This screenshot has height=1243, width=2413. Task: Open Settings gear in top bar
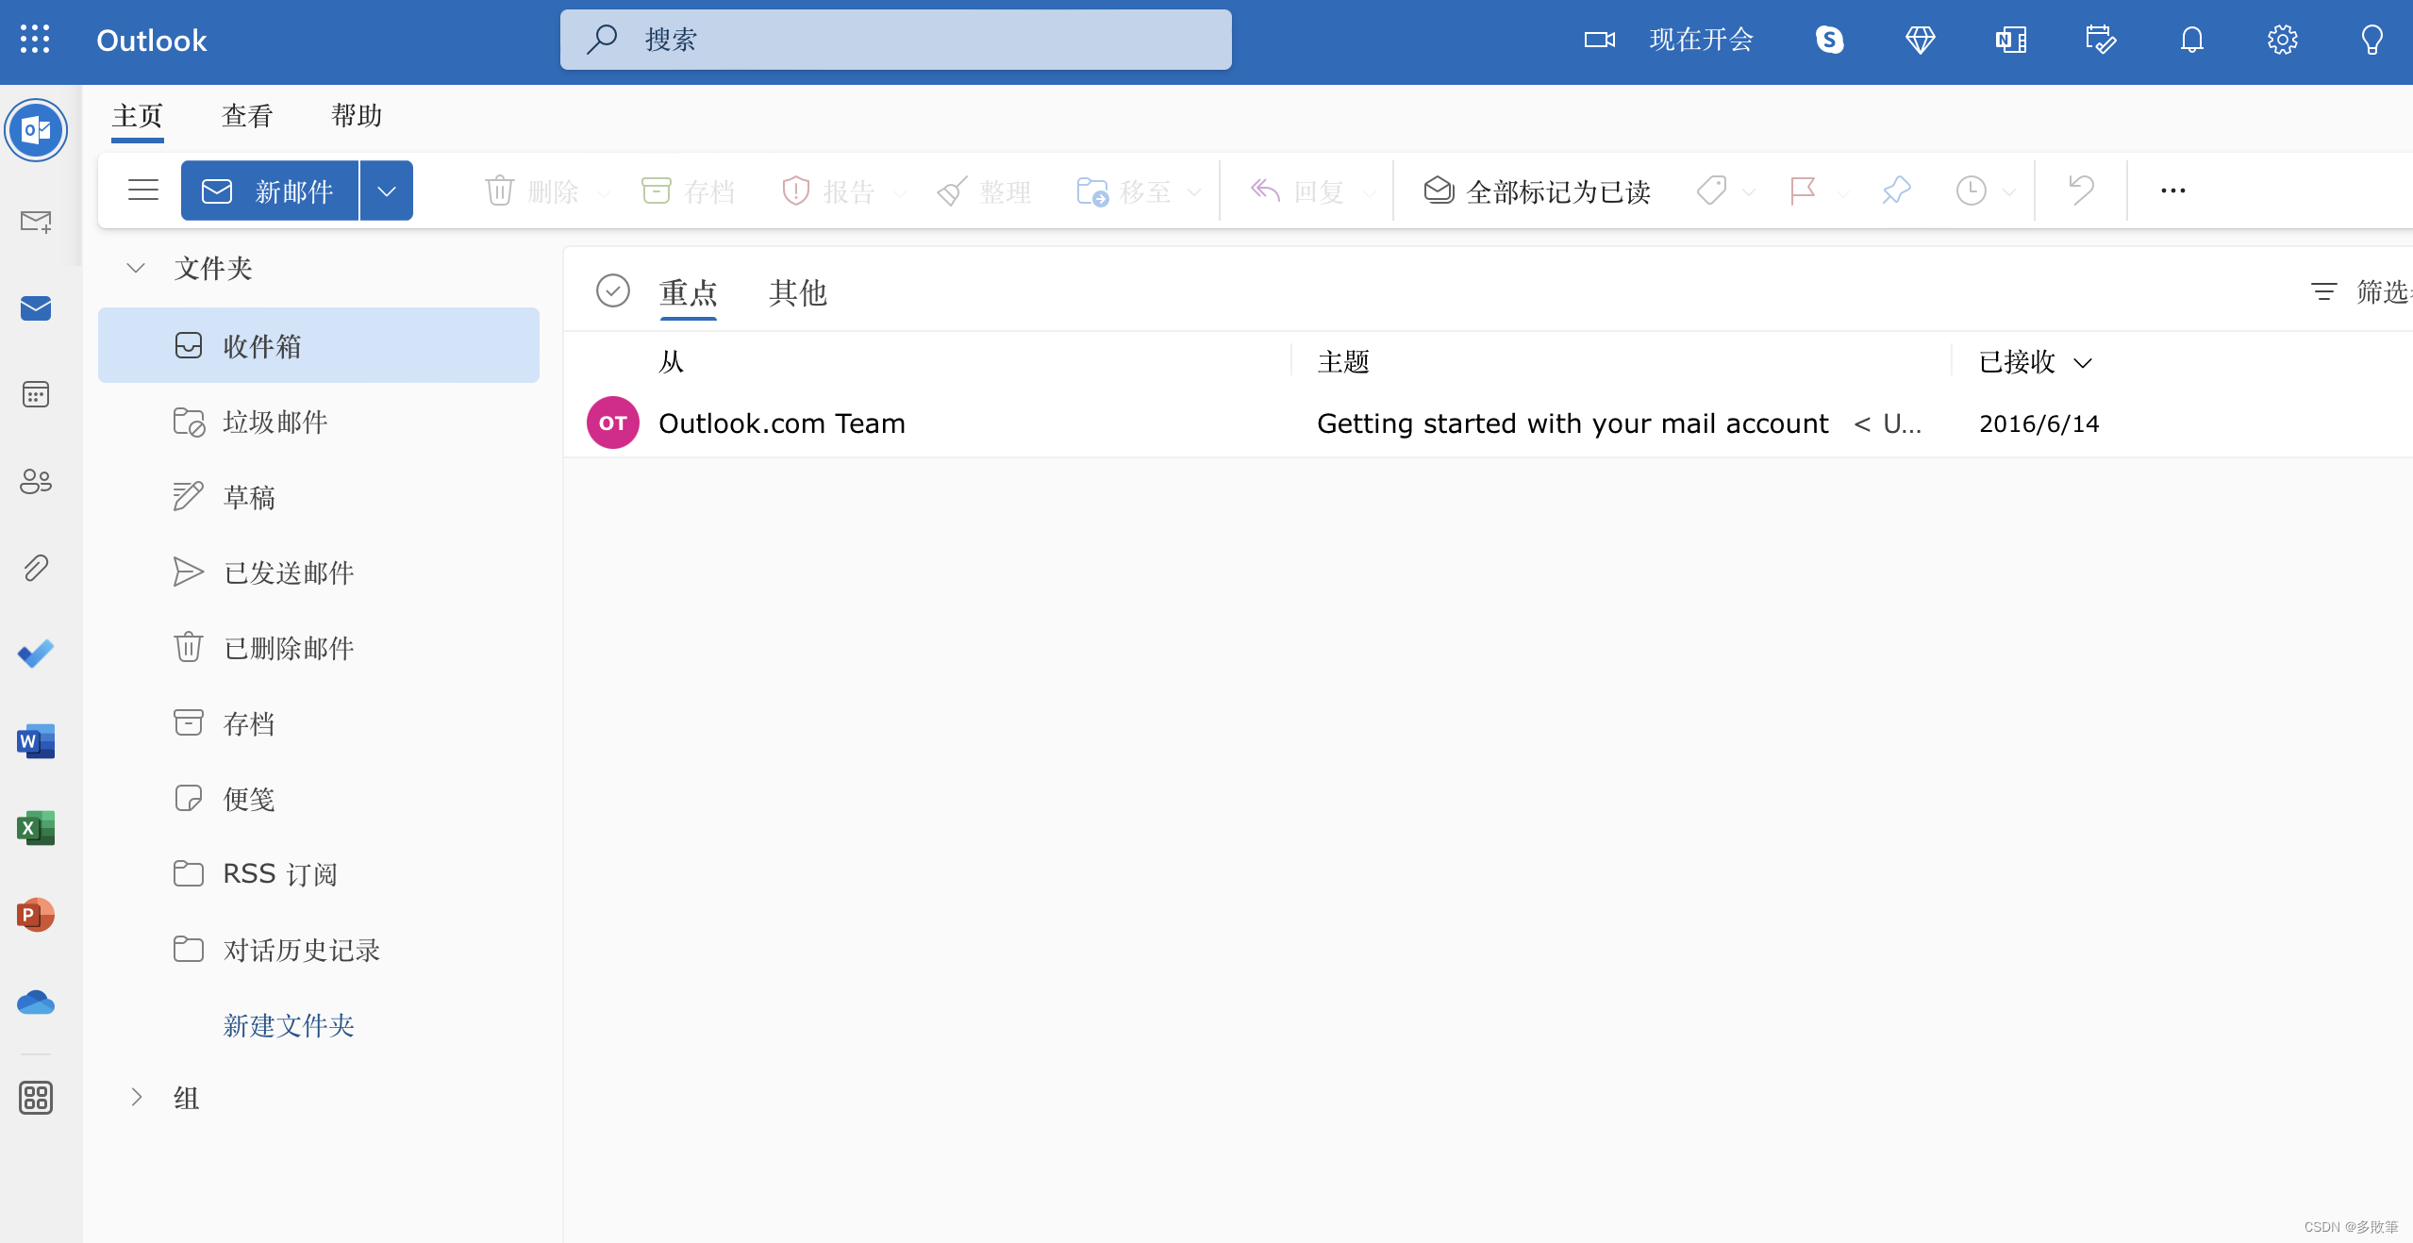[x=2282, y=40]
